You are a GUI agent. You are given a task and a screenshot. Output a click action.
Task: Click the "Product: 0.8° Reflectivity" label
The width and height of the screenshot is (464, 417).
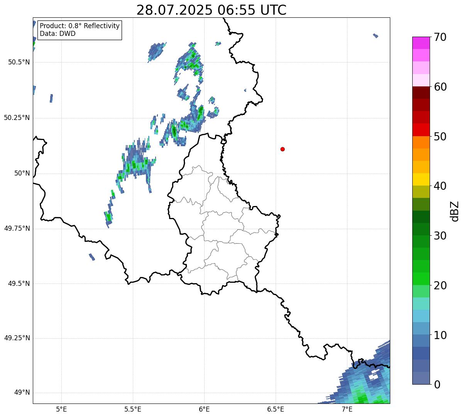pos(80,26)
